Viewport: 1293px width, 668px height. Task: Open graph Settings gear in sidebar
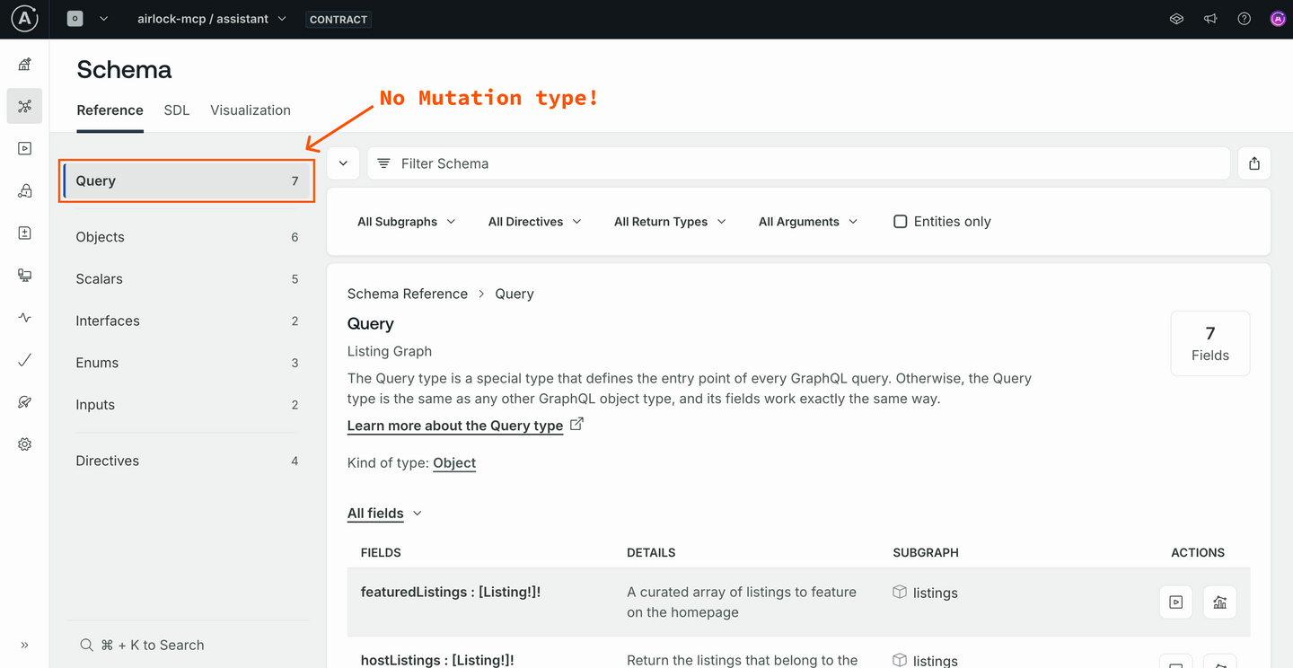pyautogui.click(x=24, y=444)
